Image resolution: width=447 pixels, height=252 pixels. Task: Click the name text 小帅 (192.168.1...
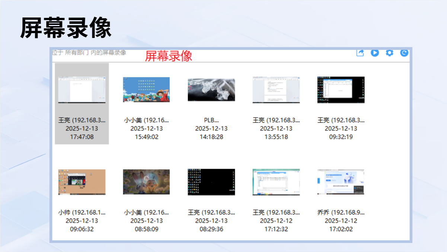click(82, 213)
